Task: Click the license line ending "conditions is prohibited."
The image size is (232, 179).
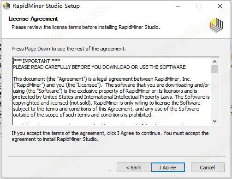Action: pyautogui.click(x=83, y=115)
